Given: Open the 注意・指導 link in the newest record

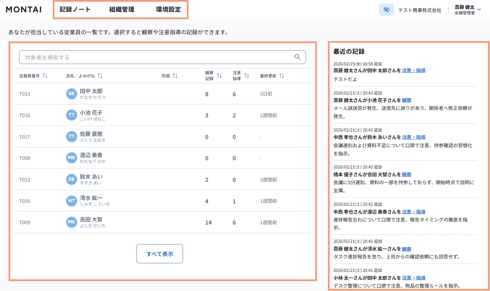Looking at the screenshot, I should [x=414, y=70].
